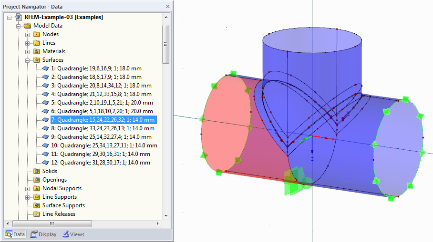Select surface 9: Quadrangle; 25,14,32,27,4
The image size is (433, 242).
pyautogui.click(x=101, y=137)
